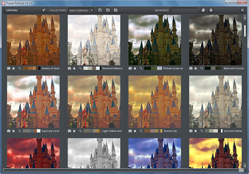Viewport: 249px width, 174px height.
Task: Select the Phthalo Green thumbnail
Action: coord(155,40)
